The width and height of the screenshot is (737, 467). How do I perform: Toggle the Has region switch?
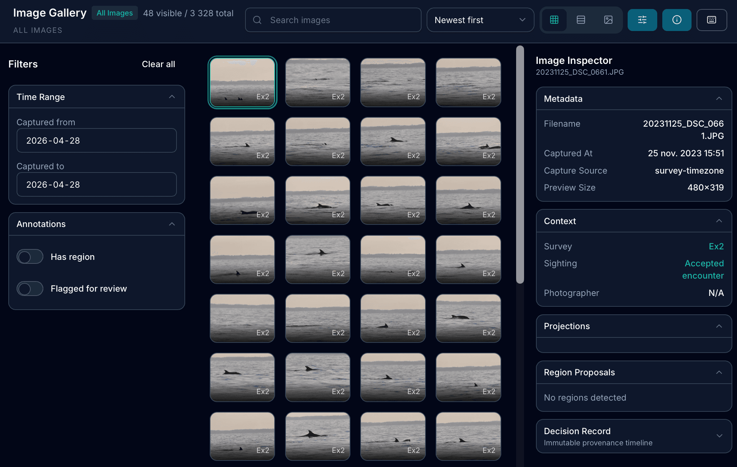point(30,257)
